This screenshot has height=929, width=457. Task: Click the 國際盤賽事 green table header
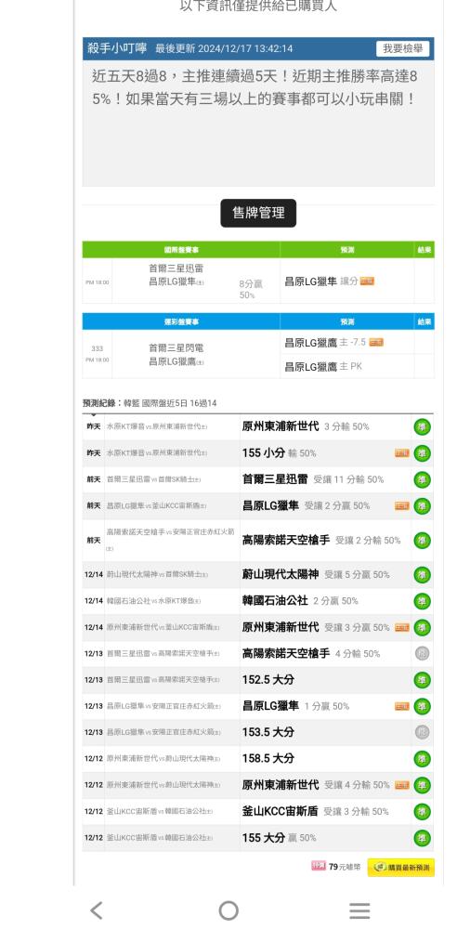coord(181,250)
